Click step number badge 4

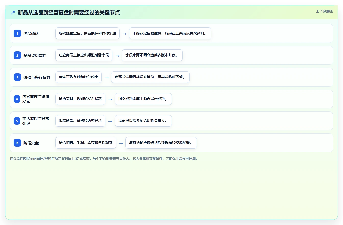[x=17, y=99]
